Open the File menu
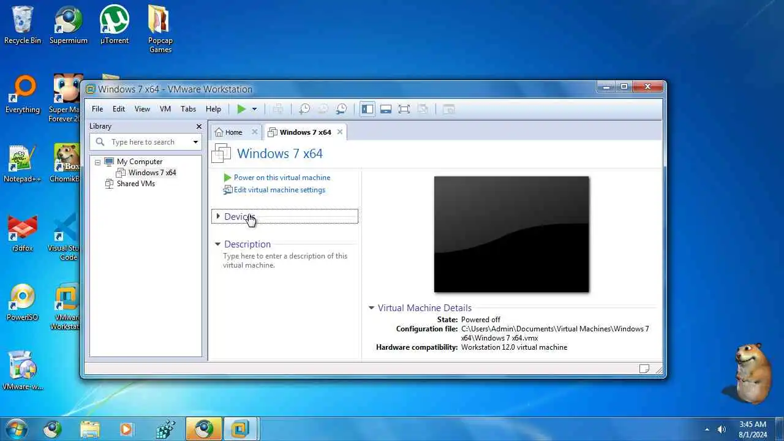The width and height of the screenshot is (784, 441). pos(97,109)
